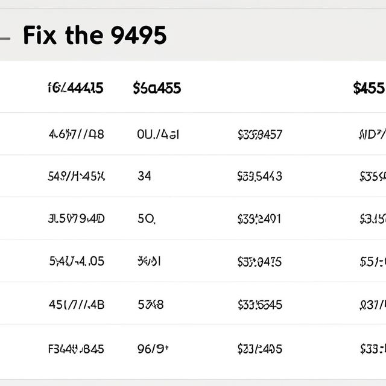Click the cell '0U./4a1'
The width and height of the screenshot is (386, 386).
pyautogui.click(x=158, y=134)
